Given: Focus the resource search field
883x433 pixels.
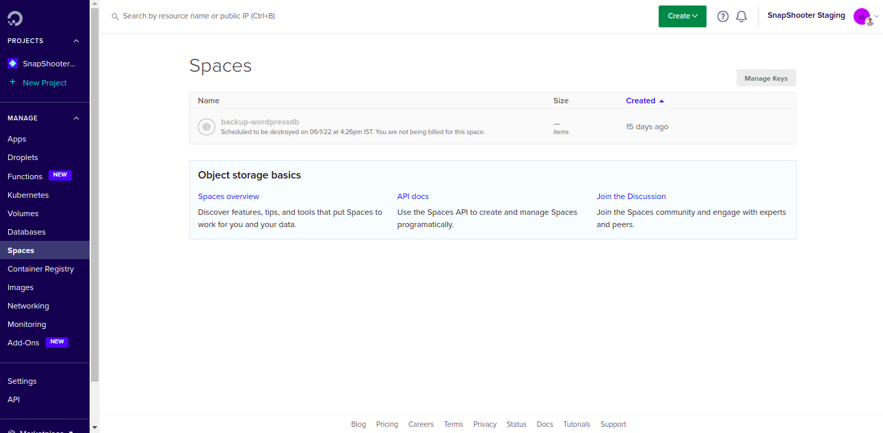Looking at the screenshot, I should [x=274, y=16].
